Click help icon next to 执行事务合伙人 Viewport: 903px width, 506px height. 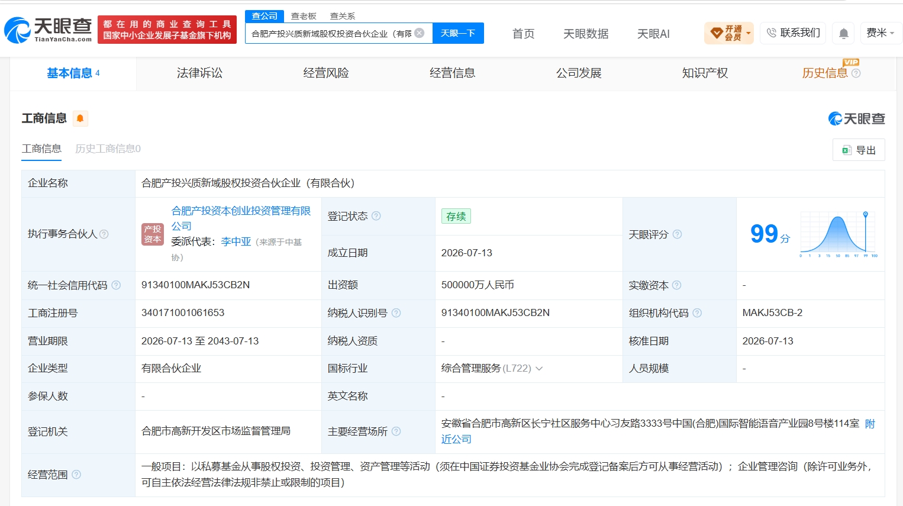104,234
